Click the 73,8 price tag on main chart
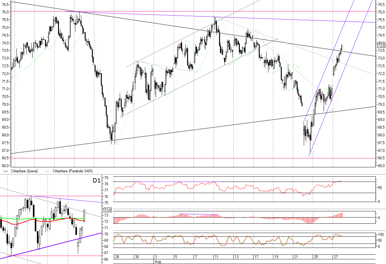Image resolution: width=386 pixels, height=264 pixels. (x=381, y=46)
